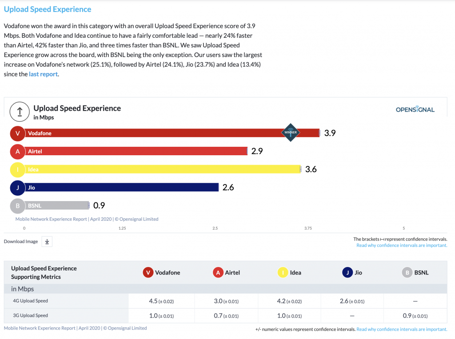Click the download image arrow icon

[47, 242]
